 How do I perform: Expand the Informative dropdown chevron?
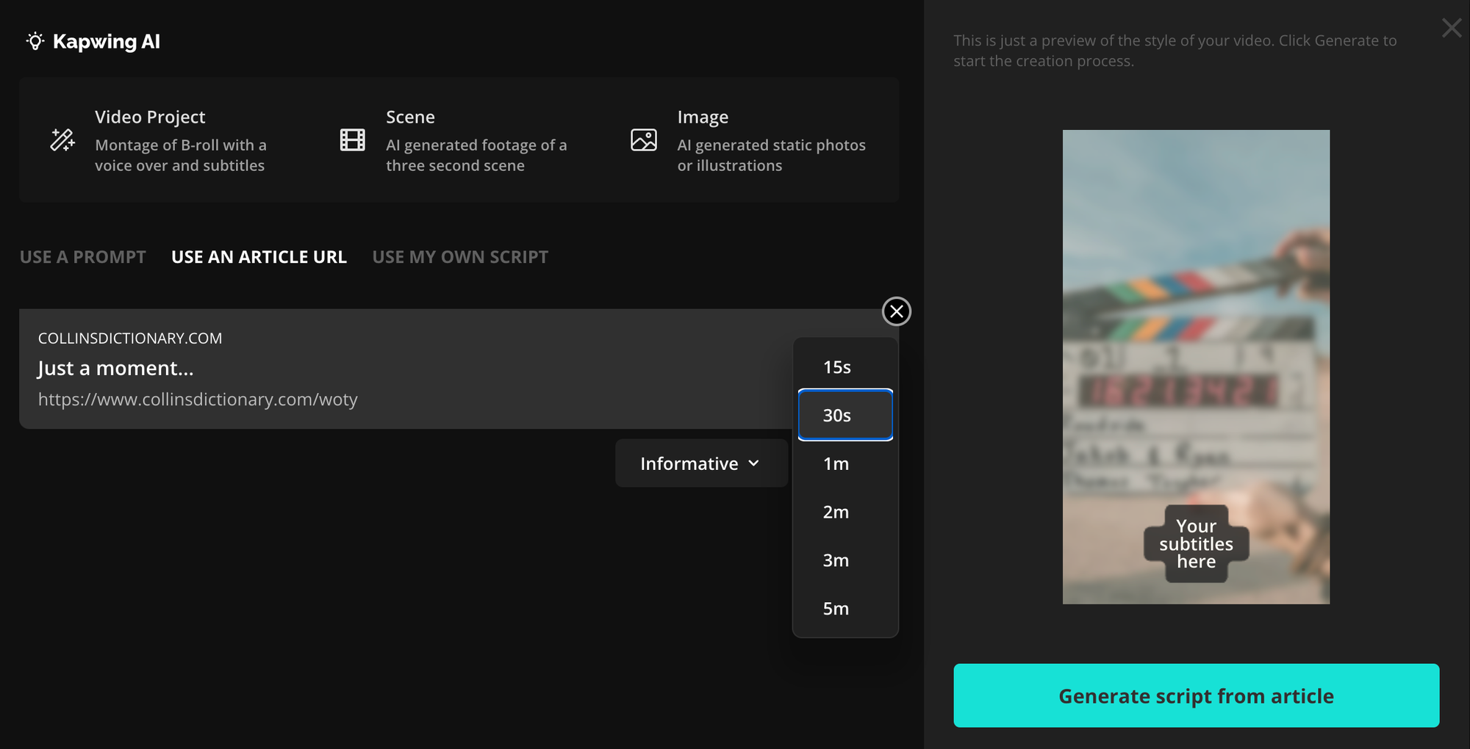(x=753, y=463)
